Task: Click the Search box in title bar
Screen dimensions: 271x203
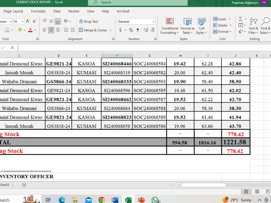Action: (138, 2)
